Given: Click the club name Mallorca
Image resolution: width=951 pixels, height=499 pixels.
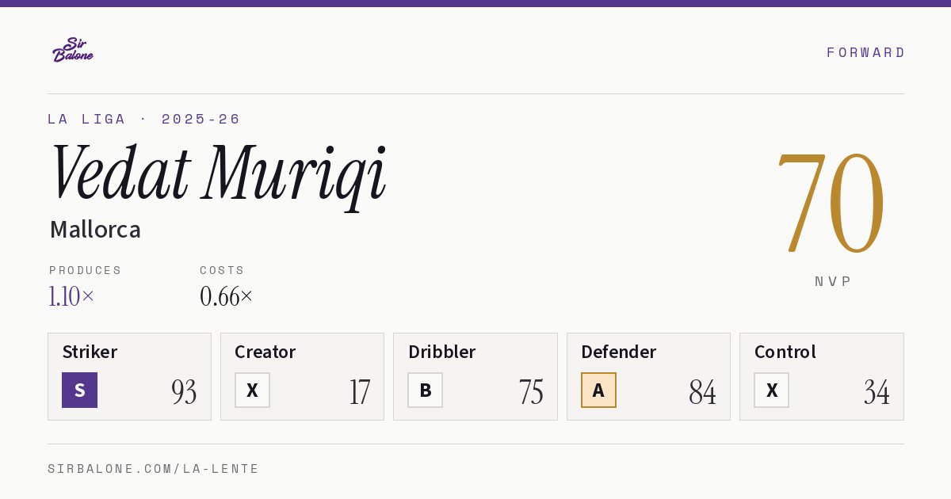Looking at the screenshot, I should point(95,230).
